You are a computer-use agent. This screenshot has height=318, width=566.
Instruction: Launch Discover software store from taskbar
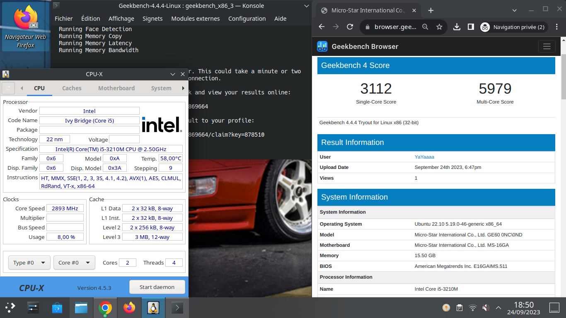[x=57, y=308]
